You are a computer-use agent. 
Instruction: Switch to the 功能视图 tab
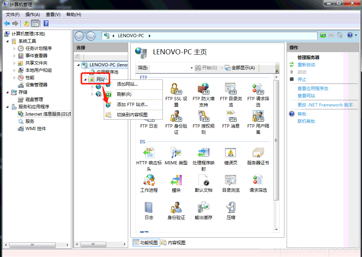(x=146, y=242)
